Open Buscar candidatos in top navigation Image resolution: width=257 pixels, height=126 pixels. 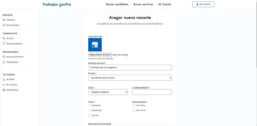pyautogui.click(x=117, y=4)
